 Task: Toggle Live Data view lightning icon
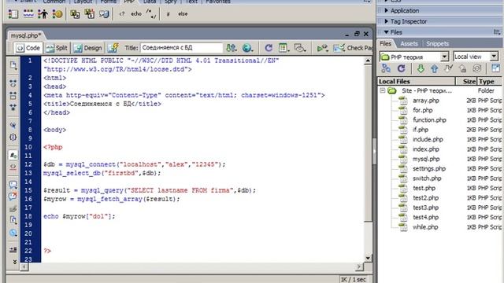pos(113,48)
